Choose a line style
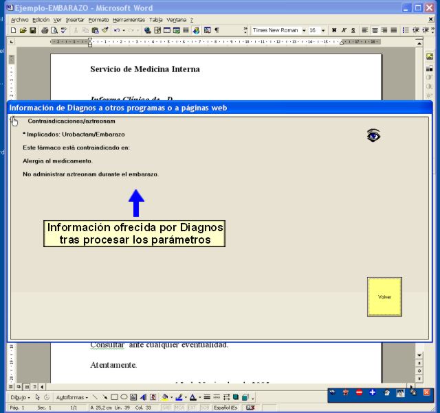This screenshot has width=440, height=413. [x=207, y=397]
